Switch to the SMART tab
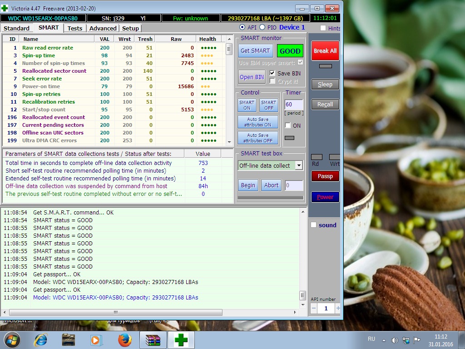The image size is (465, 349). tap(49, 28)
